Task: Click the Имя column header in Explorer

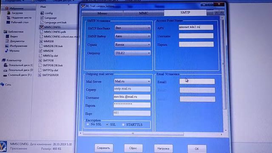Action: pos(43,7)
